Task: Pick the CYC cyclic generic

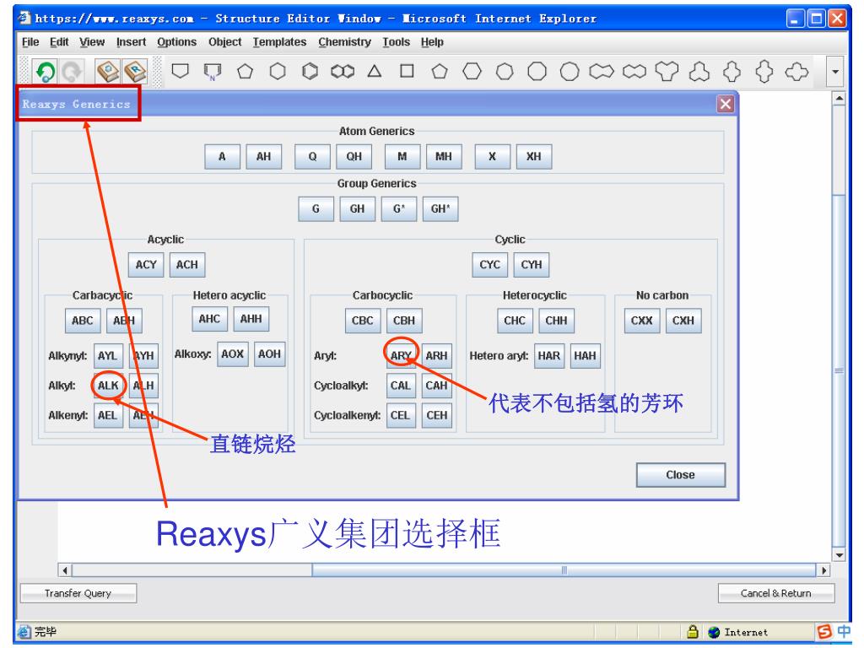Action: coord(490,264)
